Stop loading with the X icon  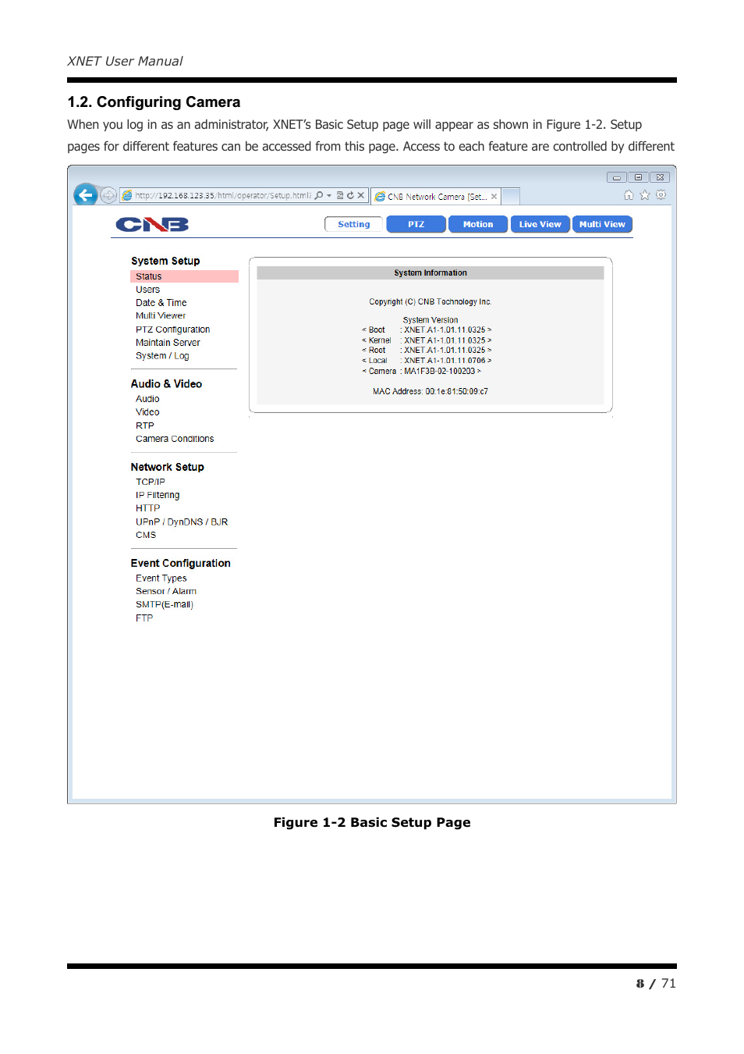pyautogui.click(x=360, y=195)
